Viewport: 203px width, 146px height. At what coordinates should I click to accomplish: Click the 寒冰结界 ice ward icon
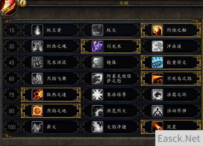pyautogui.click(x=97, y=95)
